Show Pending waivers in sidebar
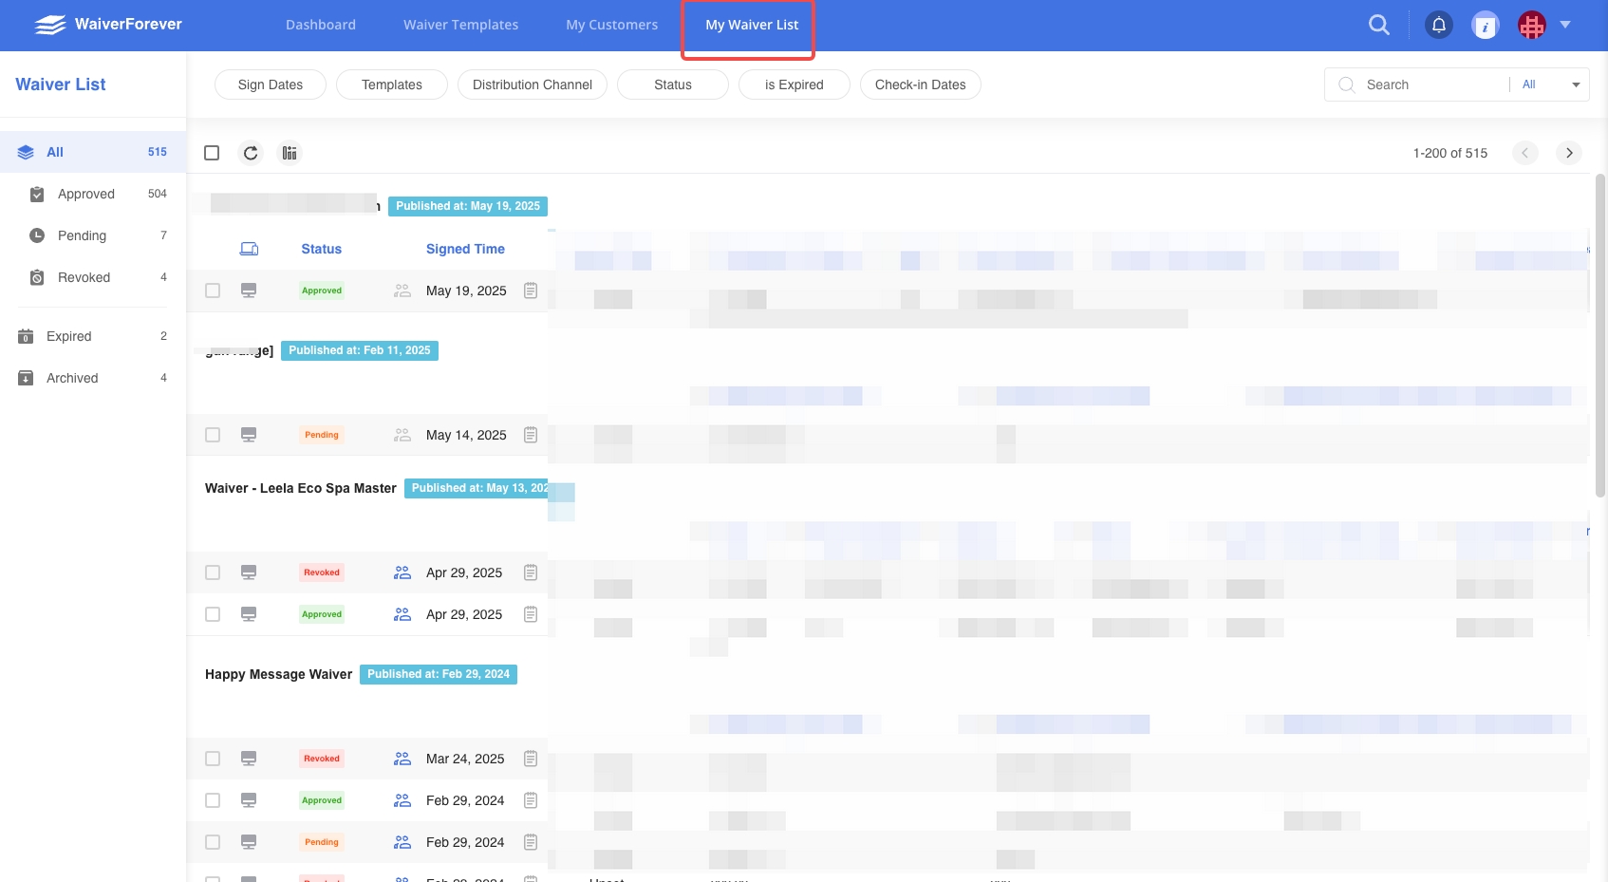The image size is (1608, 882). (82, 235)
